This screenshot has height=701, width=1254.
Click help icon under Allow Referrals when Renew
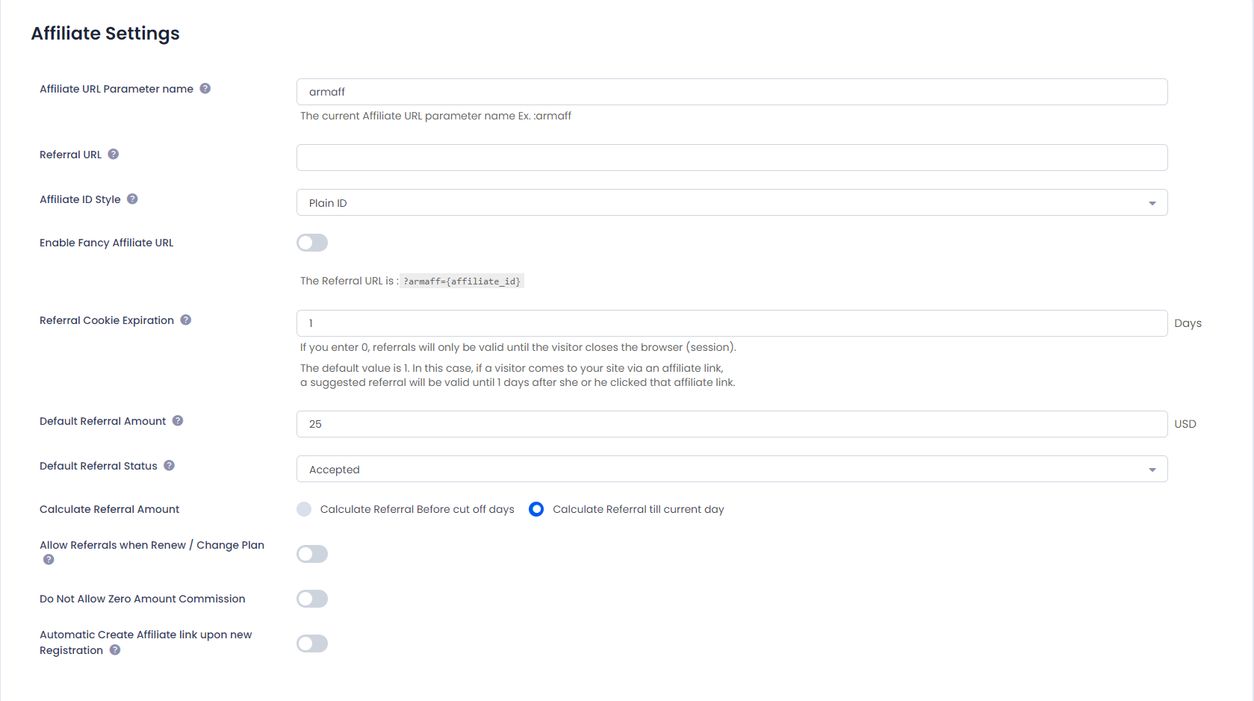tap(49, 560)
